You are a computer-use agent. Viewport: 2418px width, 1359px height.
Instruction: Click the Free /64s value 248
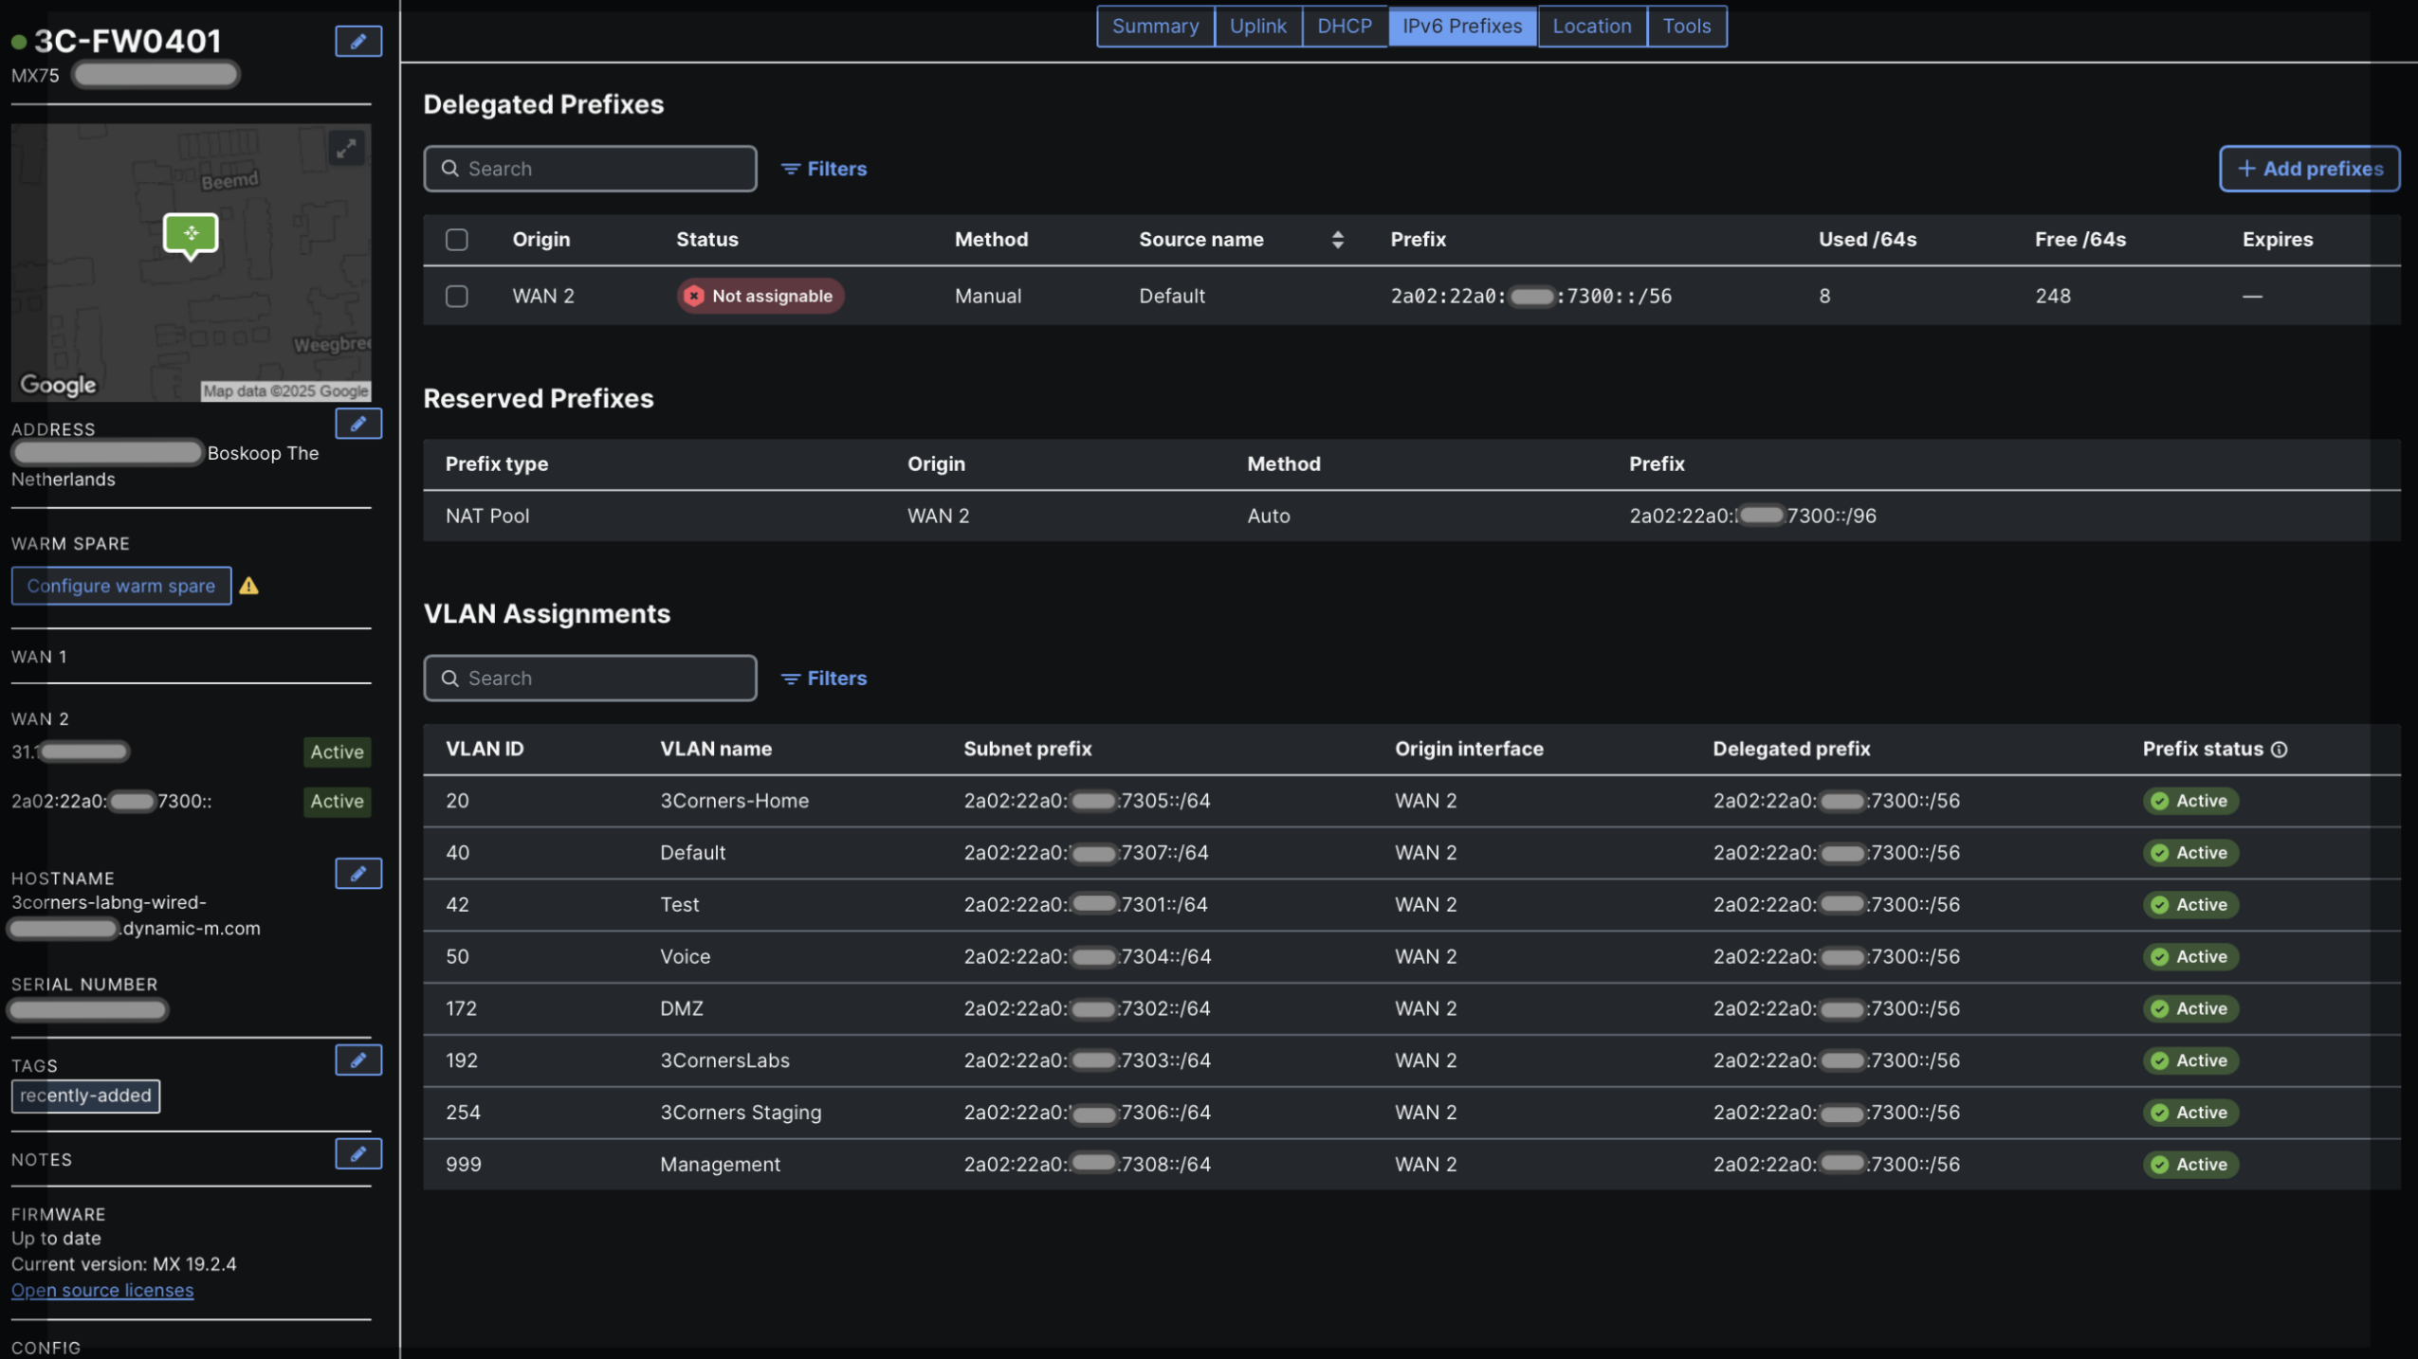coord(2052,296)
